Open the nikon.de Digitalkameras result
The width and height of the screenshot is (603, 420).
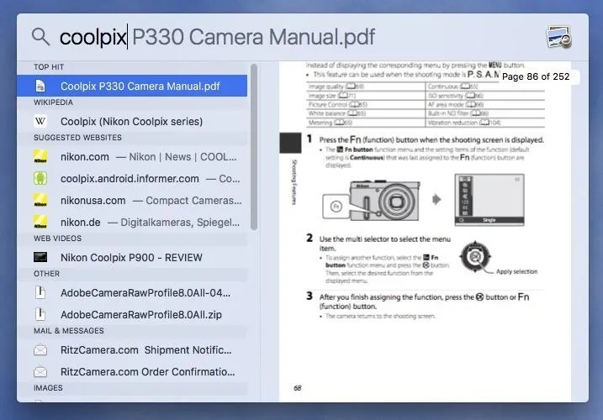132,222
